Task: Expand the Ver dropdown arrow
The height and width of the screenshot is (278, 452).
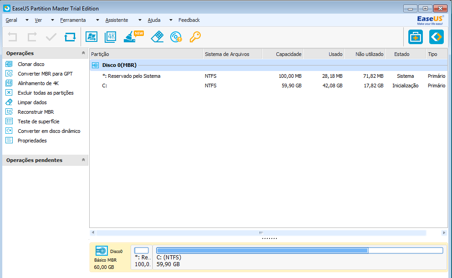Action: [x=52, y=20]
